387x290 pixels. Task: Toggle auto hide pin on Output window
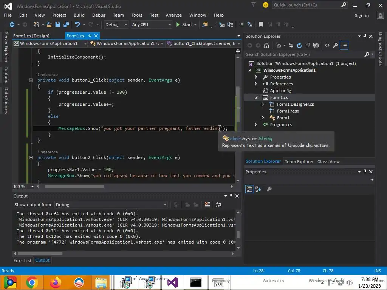click(231, 196)
